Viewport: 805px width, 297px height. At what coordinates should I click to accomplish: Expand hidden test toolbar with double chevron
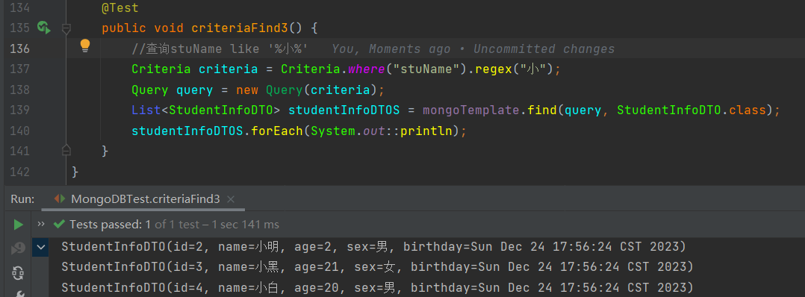[41, 224]
